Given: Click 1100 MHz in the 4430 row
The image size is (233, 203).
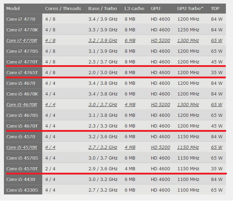Looking at the screenshot, I should point(188,179).
